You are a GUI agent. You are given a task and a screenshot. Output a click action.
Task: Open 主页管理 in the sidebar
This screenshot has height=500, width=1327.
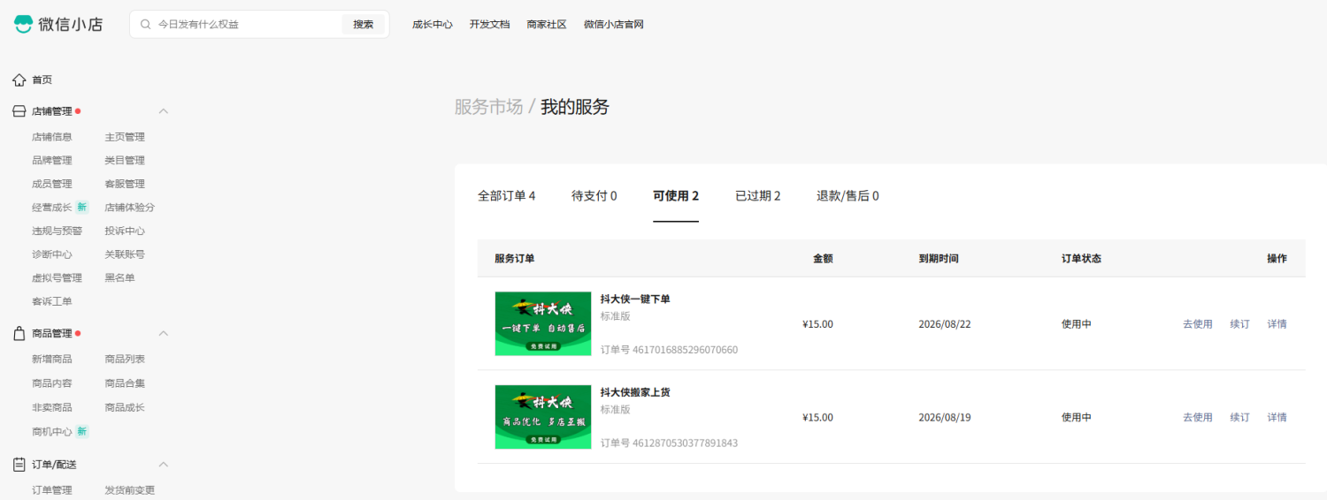pyautogui.click(x=125, y=137)
